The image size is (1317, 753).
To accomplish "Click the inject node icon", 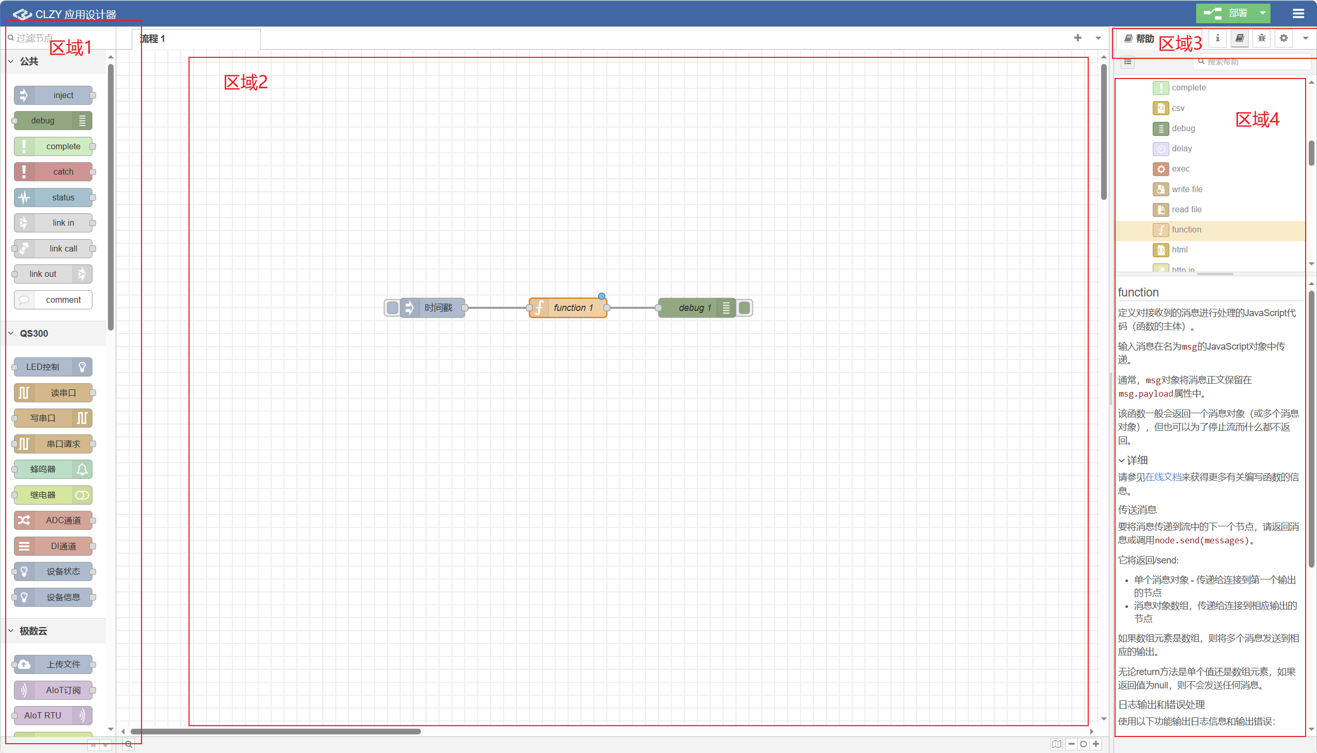I will [x=24, y=95].
